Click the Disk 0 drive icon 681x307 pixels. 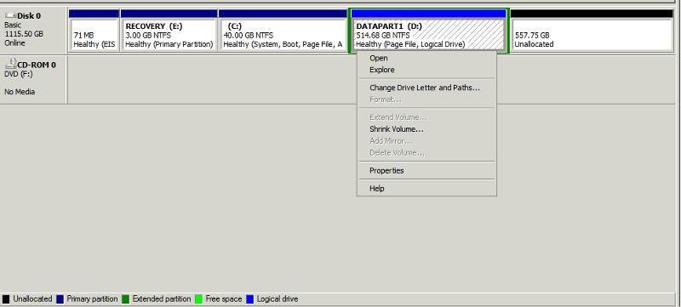pyautogui.click(x=10, y=16)
